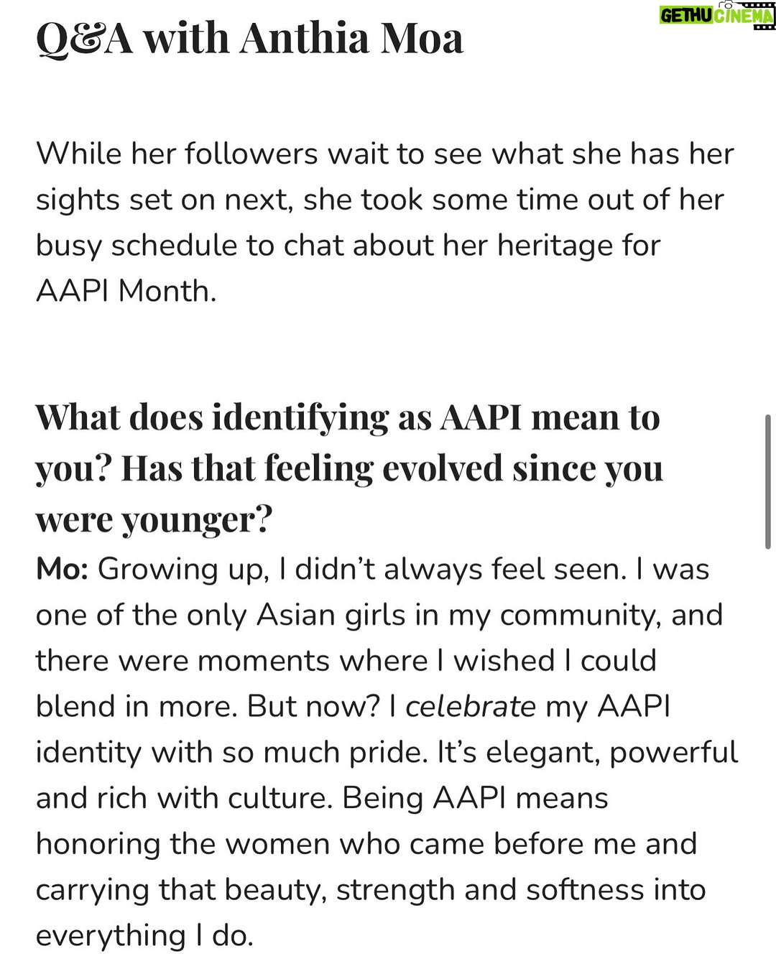This screenshot has width=776, height=969.
Task: Click the green GETHU word in the logo
Action: 686,16
